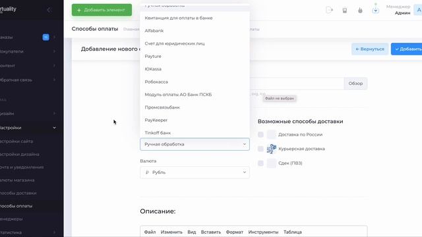Open Способы доставки in sidebar

point(18,193)
